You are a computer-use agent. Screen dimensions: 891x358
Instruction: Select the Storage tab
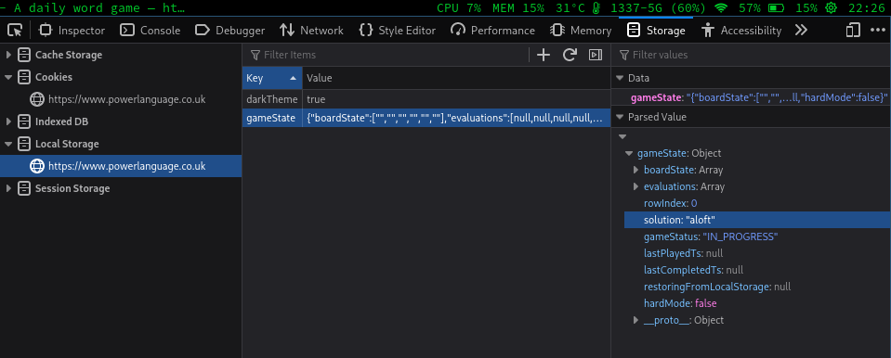pos(656,30)
